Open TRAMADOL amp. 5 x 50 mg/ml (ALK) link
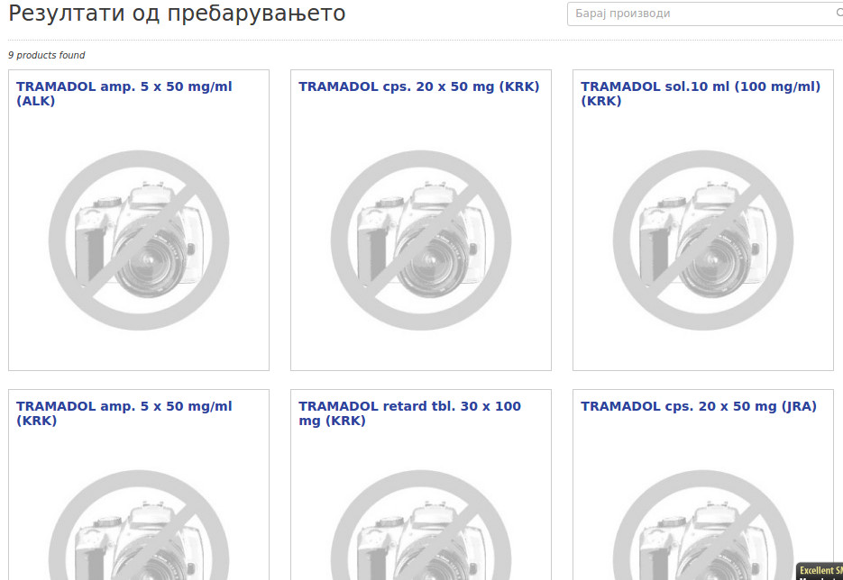 pyautogui.click(x=124, y=94)
